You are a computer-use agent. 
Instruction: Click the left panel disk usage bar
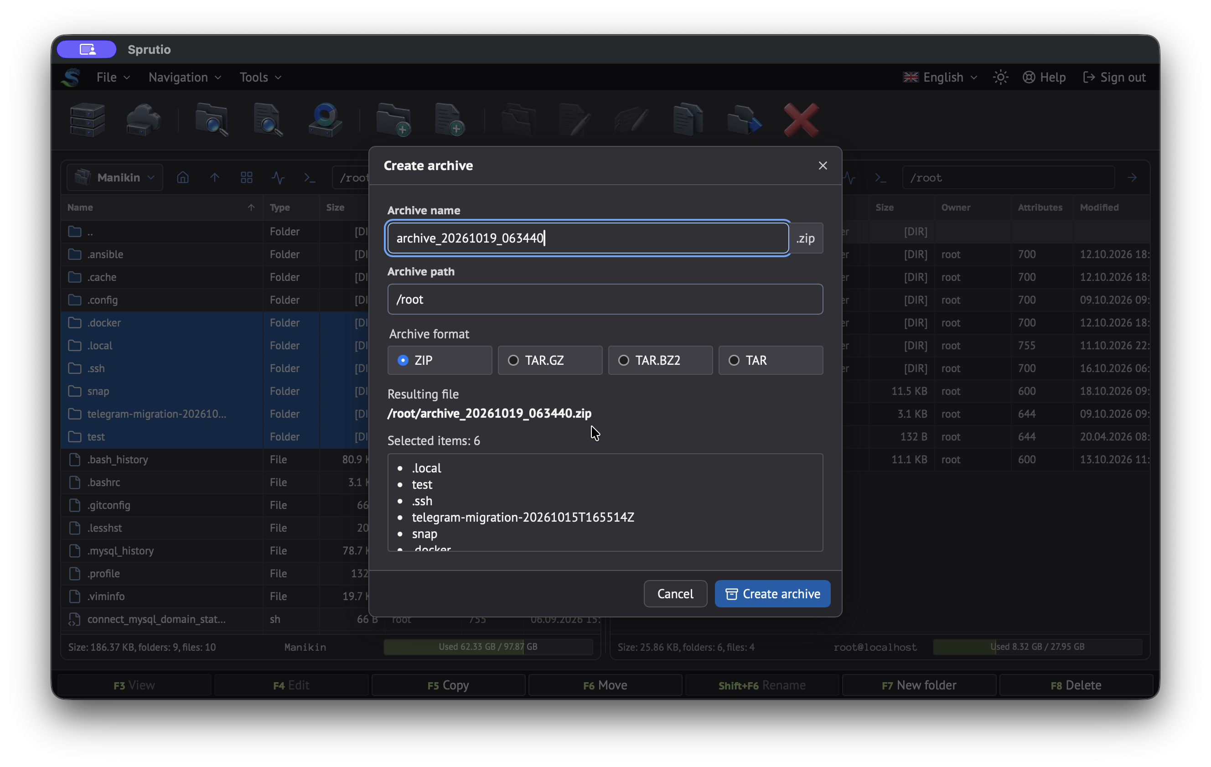(488, 647)
